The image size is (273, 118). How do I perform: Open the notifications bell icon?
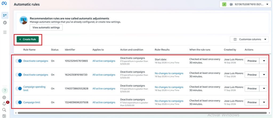click(4, 104)
